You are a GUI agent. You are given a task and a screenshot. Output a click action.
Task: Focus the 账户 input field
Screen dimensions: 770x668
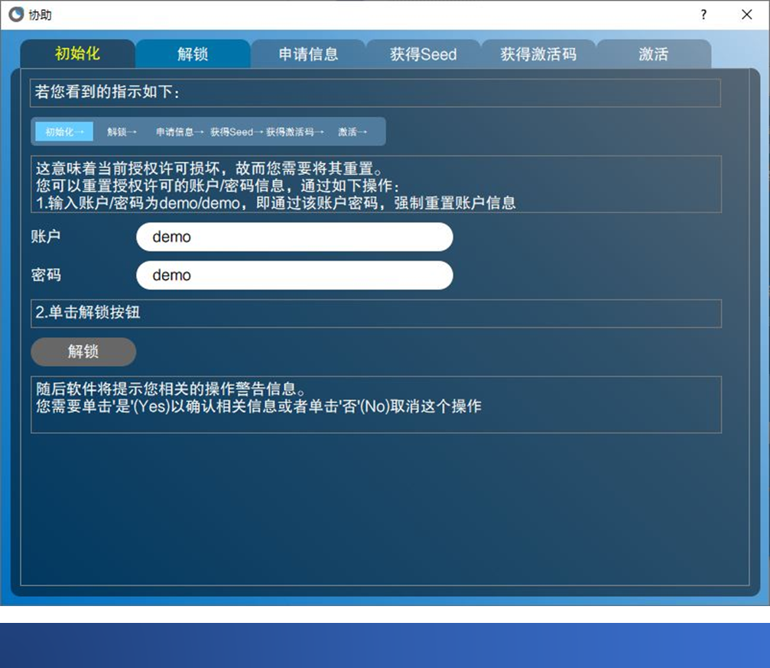coord(294,237)
